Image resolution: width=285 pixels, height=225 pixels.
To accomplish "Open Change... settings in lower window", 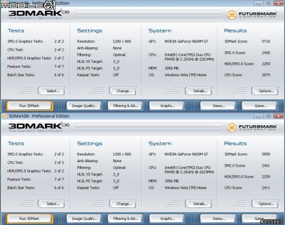I will [123, 204].
